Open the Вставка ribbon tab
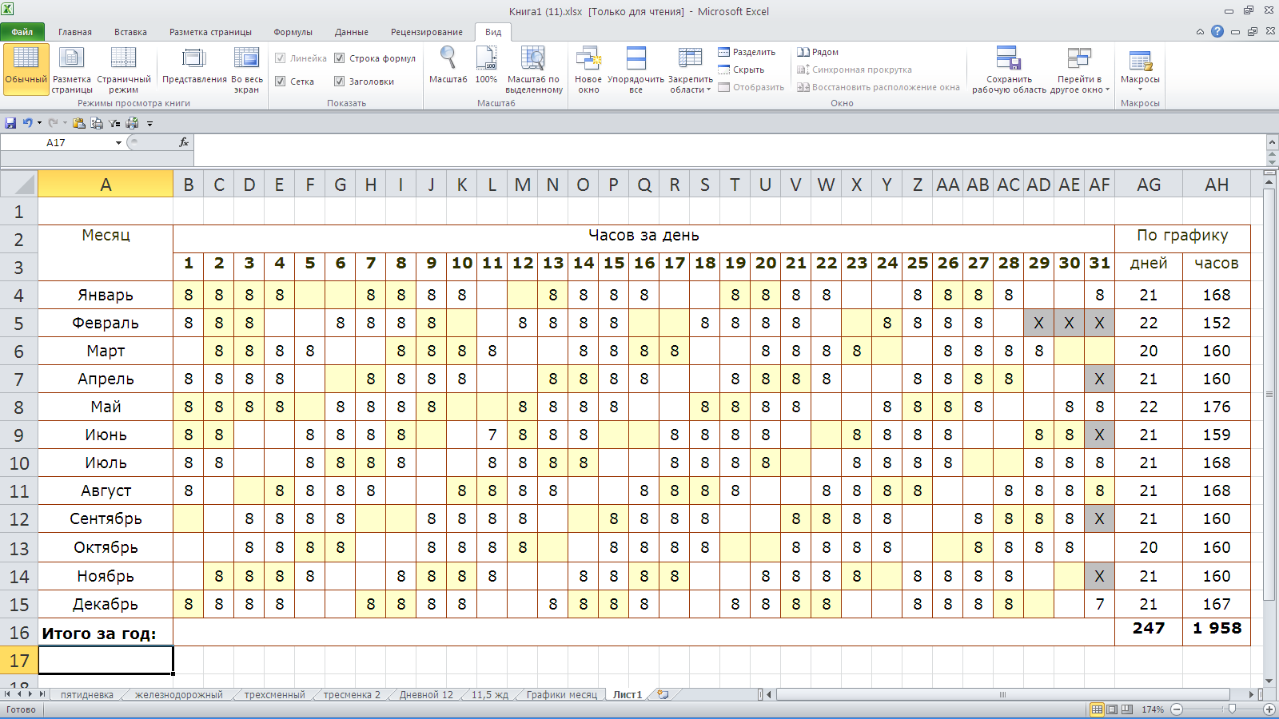1279x719 pixels. (x=130, y=32)
